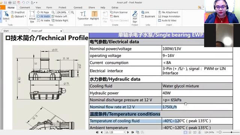
Task: Go to the last page
Action: click(x=132, y=132)
